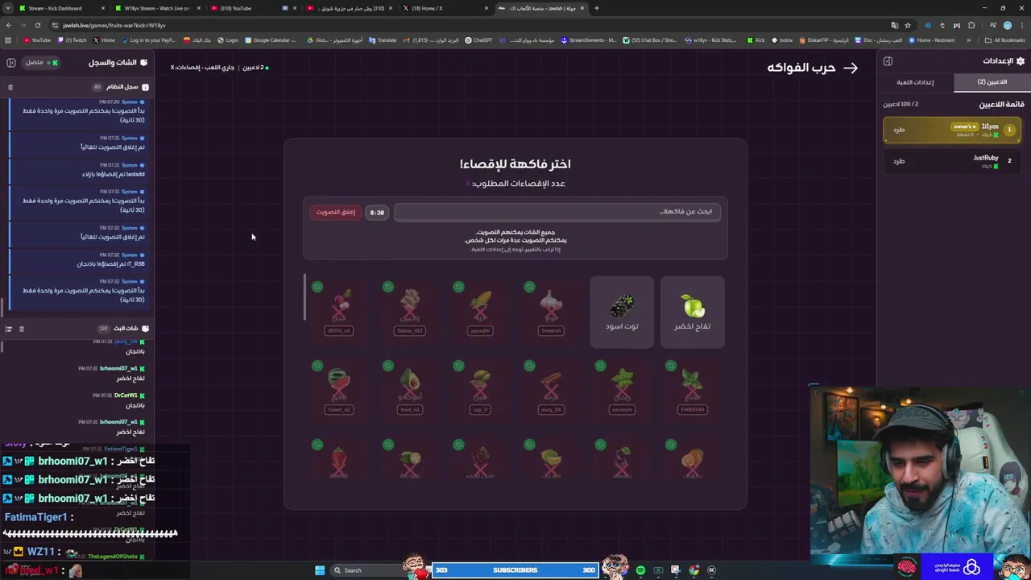Kick player JustRuby
This screenshot has width=1031, height=580.
coord(899,161)
